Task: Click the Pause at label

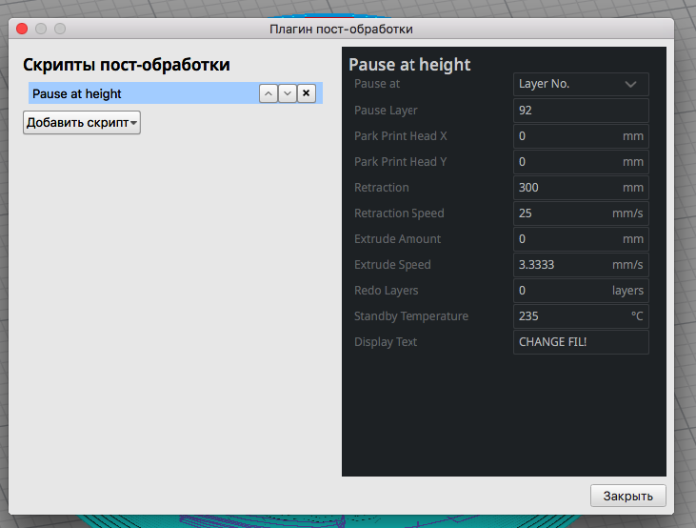Action: [x=377, y=84]
